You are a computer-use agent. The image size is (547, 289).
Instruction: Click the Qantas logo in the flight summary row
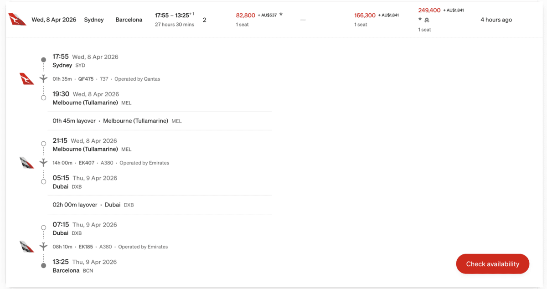coord(17,20)
